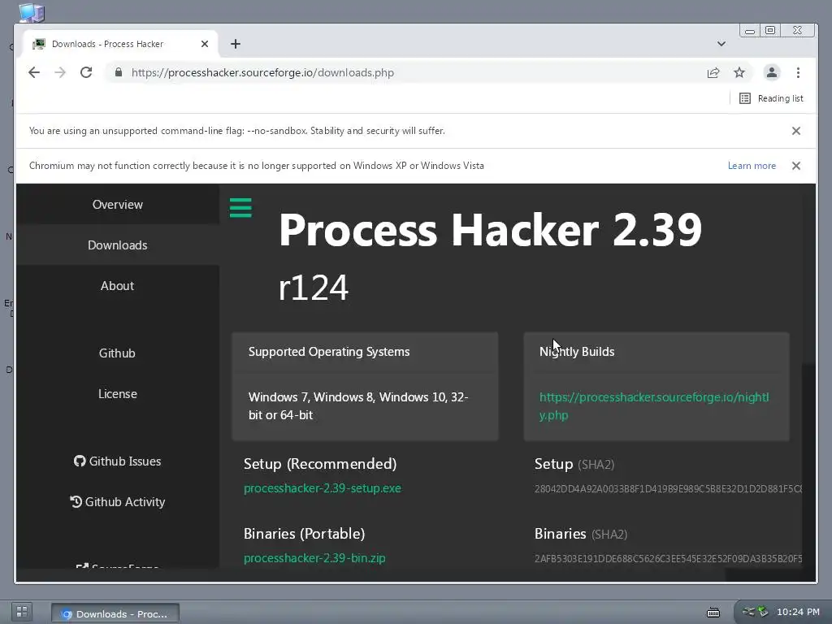Screen dimensions: 832x624
Task: Download processhacker-2.39-bin.zip
Action: (314, 558)
